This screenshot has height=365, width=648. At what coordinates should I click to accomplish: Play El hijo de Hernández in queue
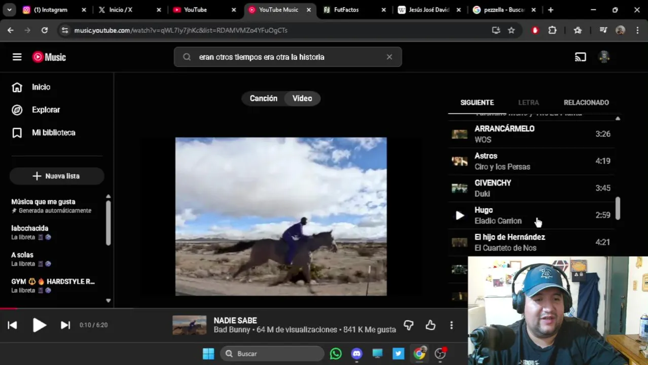[530, 242]
